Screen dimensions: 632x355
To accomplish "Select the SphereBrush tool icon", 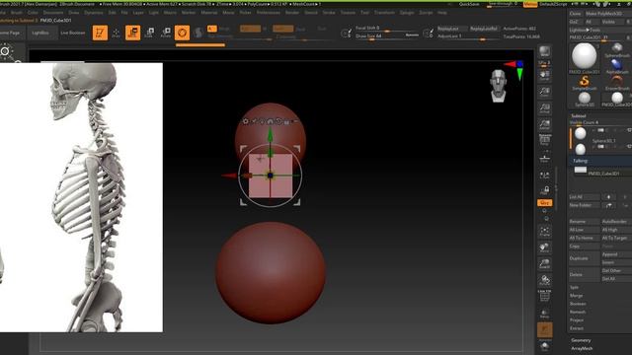I will [616, 50].
